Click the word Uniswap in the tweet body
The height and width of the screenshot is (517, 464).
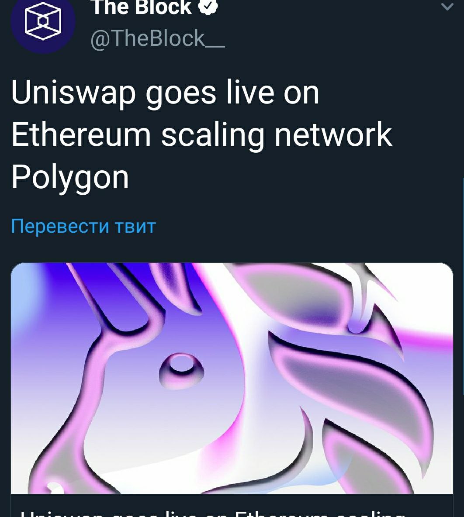(73, 93)
